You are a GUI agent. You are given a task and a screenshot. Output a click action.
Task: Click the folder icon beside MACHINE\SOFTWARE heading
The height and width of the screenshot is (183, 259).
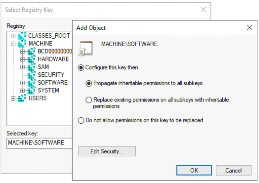click(x=86, y=48)
